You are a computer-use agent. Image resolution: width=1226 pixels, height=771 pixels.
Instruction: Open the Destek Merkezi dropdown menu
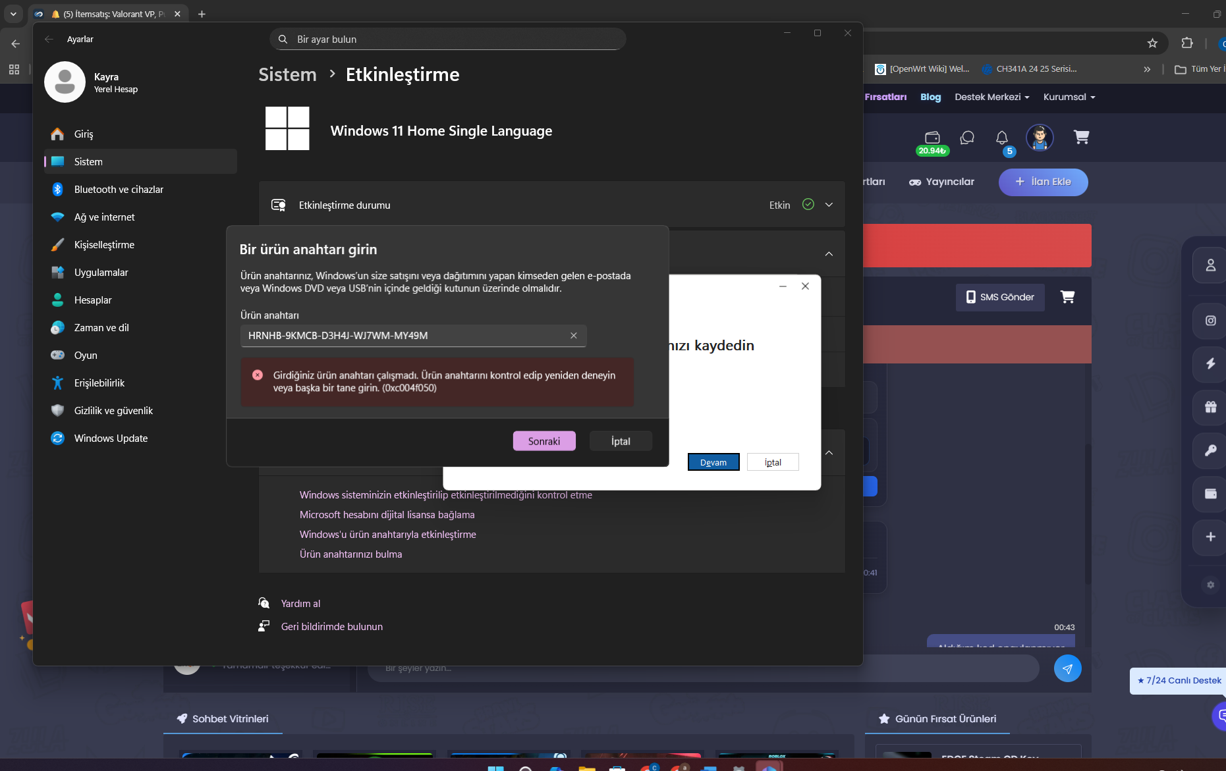[991, 97]
